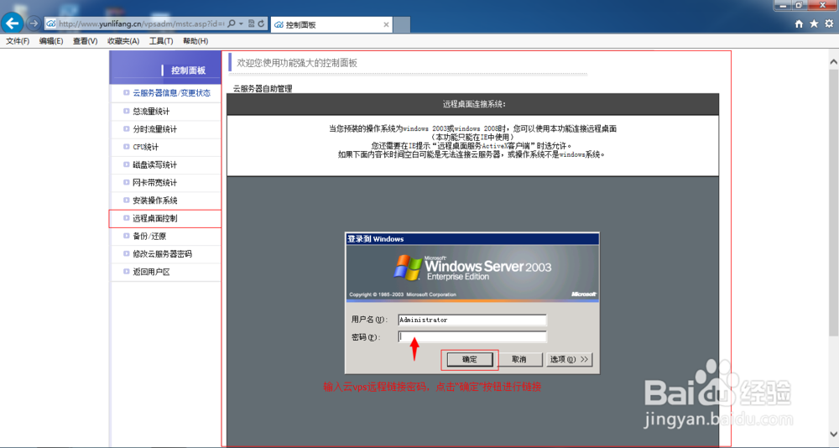
Task: Click the IE back arrow button
Action: [x=12, y=23]
